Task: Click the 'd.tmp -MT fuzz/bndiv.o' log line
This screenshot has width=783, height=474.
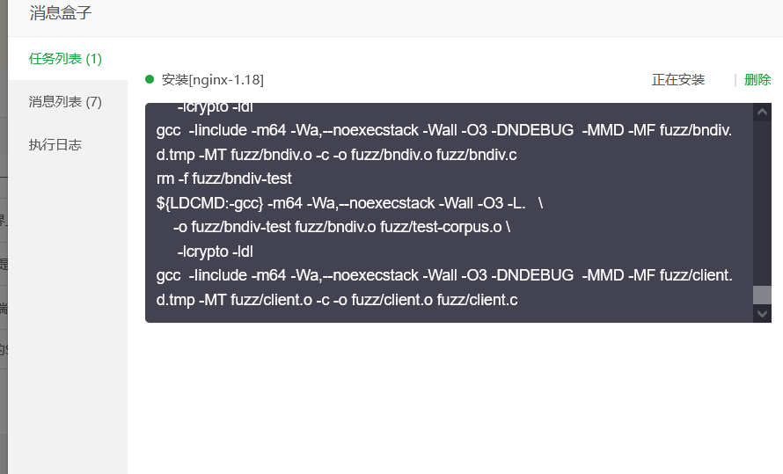Action: point(336,155)
